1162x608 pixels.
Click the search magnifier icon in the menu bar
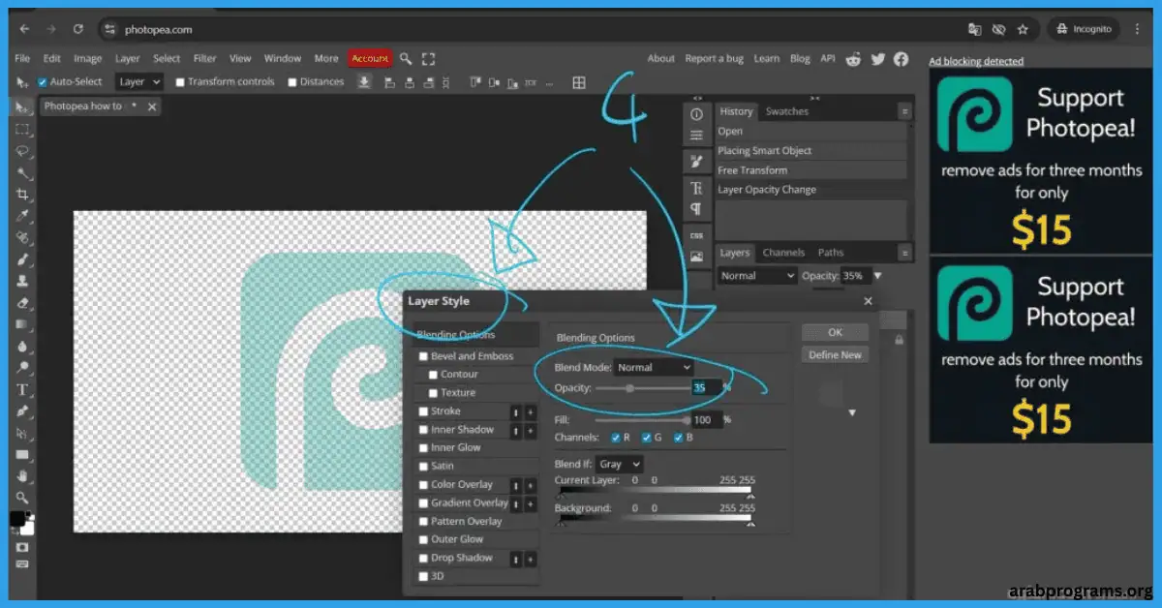coord(407,58)
